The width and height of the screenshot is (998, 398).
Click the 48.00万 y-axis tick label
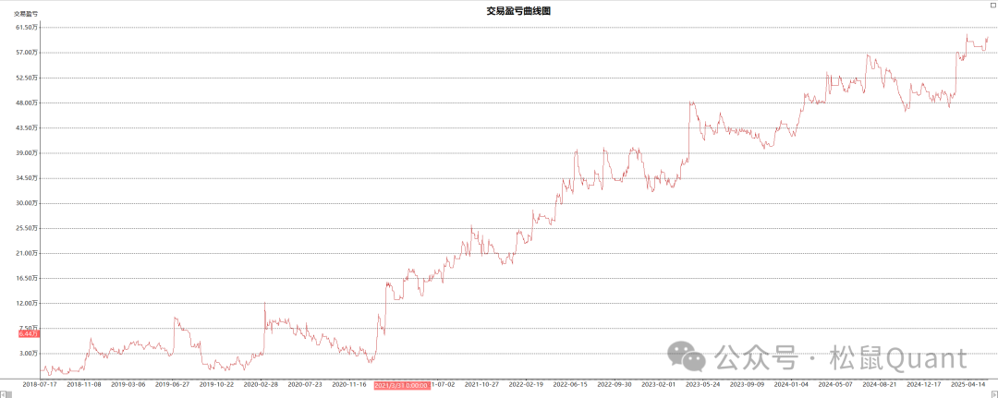coord(27,103)
